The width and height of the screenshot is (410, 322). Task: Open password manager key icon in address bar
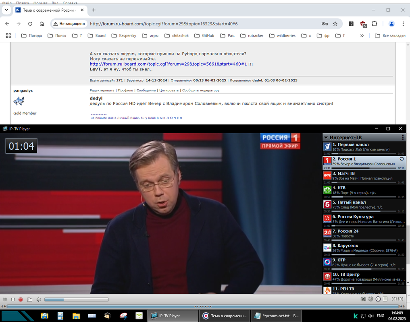point(325,24)
